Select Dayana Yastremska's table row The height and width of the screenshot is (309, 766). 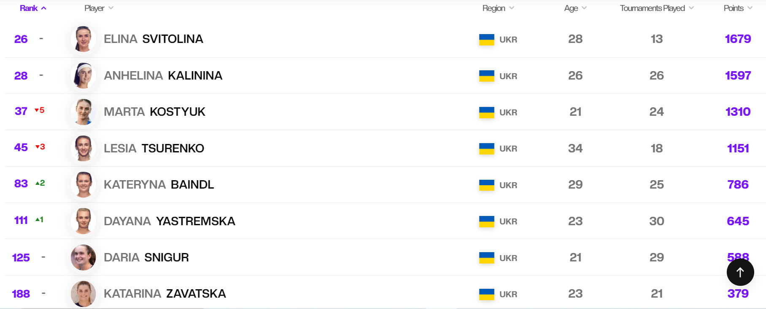(x=337, y=221)
